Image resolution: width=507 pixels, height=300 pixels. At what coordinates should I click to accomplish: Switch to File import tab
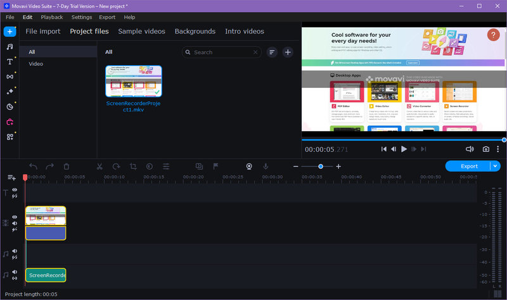(43, 31)
